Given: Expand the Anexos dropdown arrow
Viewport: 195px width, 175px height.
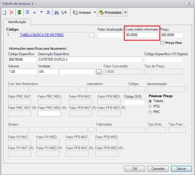Looking at the screenshot, I should (x=95, y=12).
